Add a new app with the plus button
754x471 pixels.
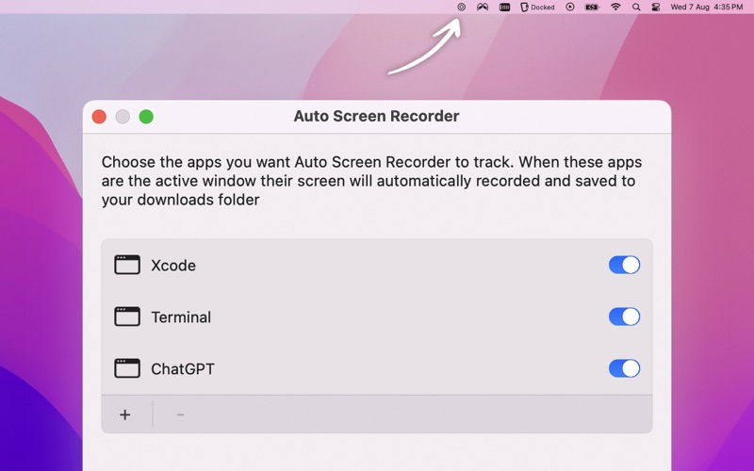tap(125, 414)
